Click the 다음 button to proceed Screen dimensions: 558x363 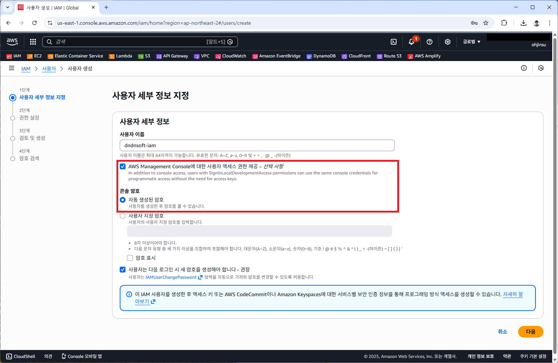530,331
